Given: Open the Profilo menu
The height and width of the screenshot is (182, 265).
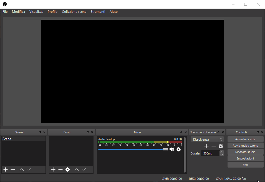Looking at the screenshot, I should click(x=52, y=12).
